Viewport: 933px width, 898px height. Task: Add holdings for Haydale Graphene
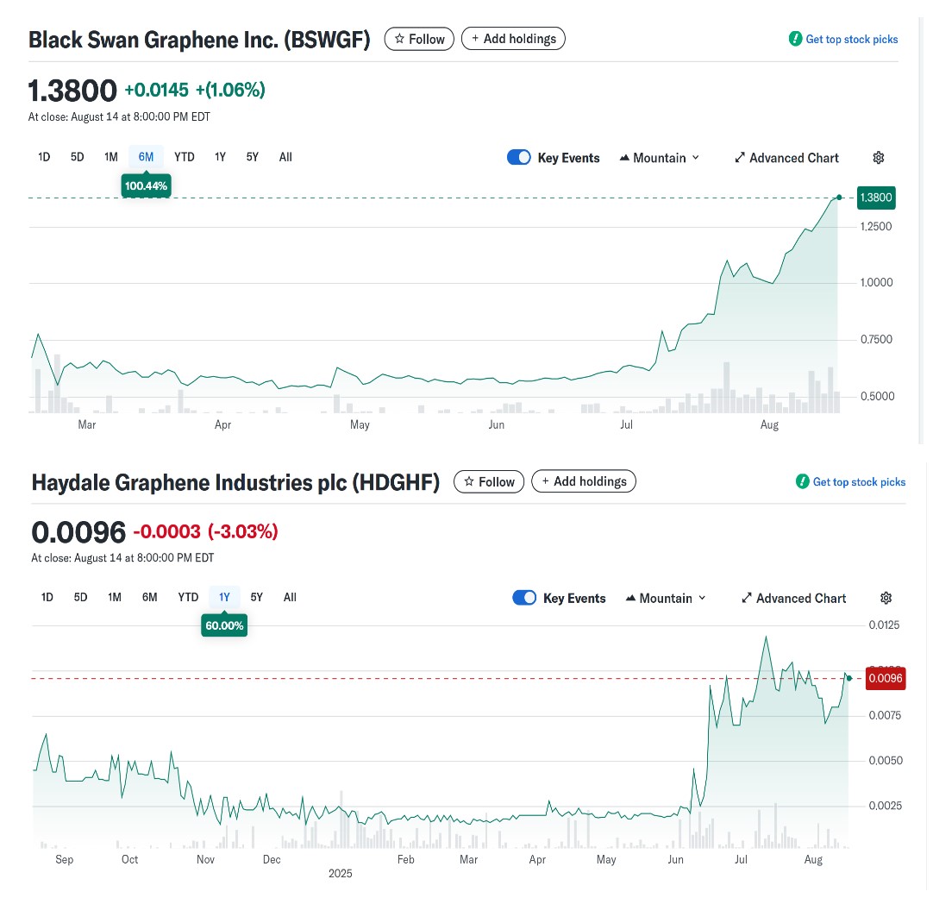click(x=584, y=480)
